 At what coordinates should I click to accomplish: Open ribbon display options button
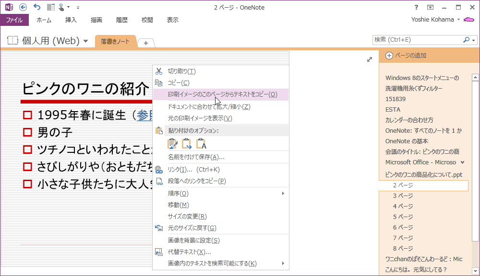pos(430,7)
